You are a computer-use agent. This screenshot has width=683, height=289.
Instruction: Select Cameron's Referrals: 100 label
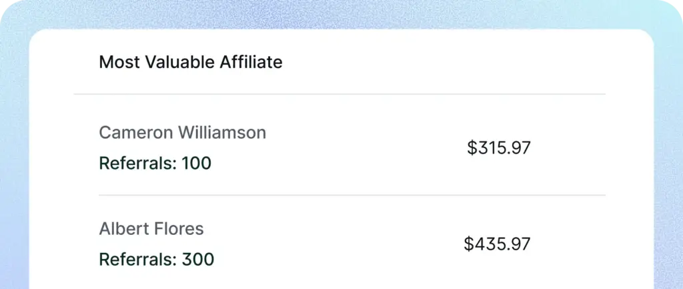(155, 163)
